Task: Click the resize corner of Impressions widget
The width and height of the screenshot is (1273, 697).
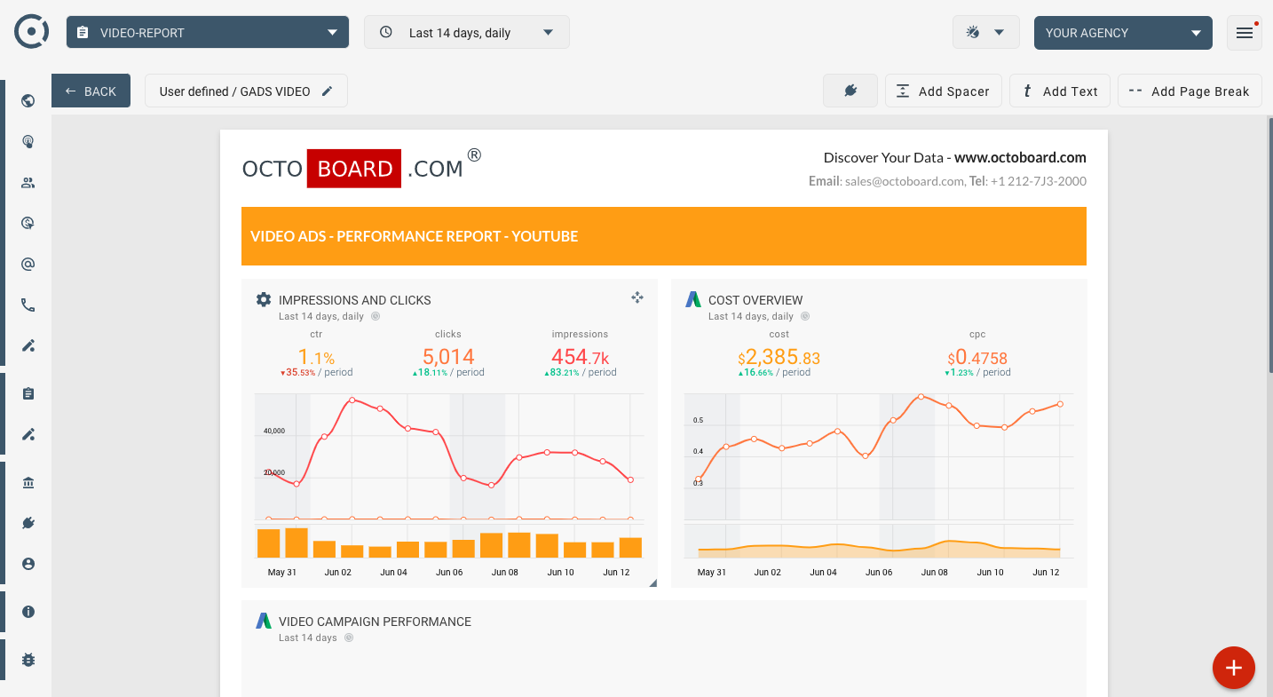Action: click(x=653, y=583)
